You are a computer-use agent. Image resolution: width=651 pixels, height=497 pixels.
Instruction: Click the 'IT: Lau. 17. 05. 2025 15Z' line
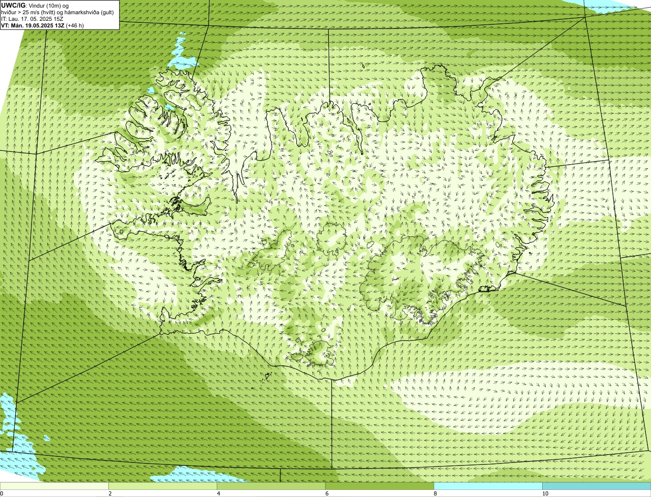[32, 19]
